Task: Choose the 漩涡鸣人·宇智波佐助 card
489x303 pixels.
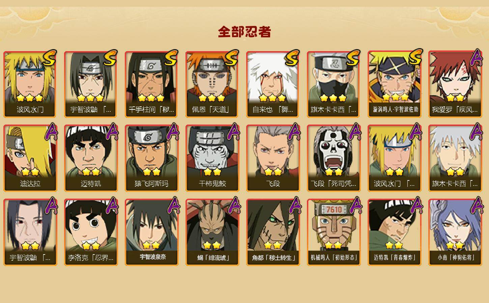Action: [394, 84]
